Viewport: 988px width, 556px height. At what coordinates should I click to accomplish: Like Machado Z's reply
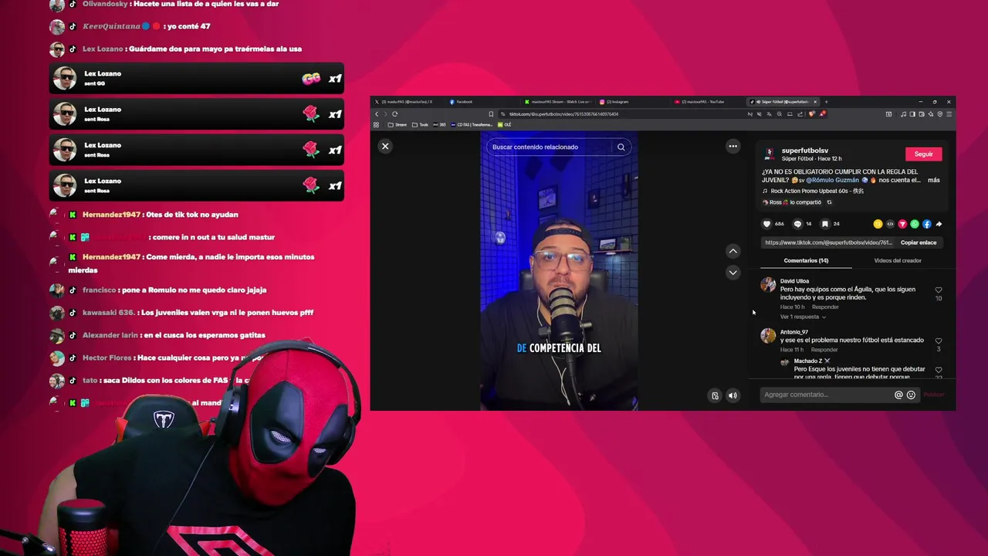(939, 370)
